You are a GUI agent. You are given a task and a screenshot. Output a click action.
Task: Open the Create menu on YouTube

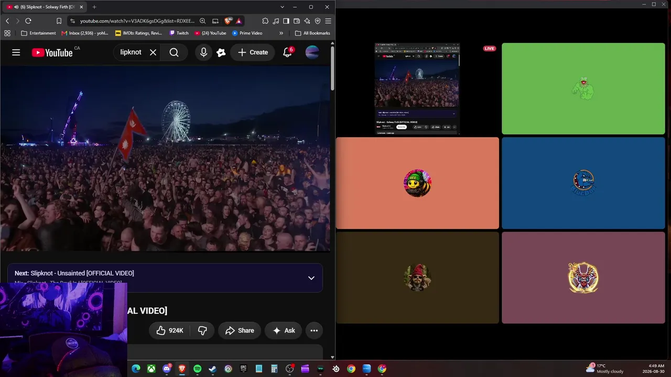point(253,52)
